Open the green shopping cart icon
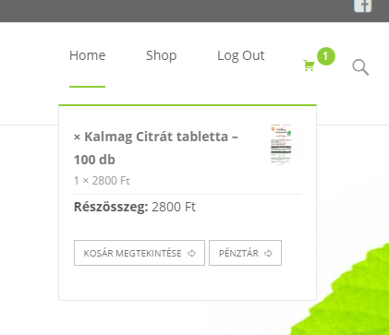The image size is (389, 335). (309, 66)
